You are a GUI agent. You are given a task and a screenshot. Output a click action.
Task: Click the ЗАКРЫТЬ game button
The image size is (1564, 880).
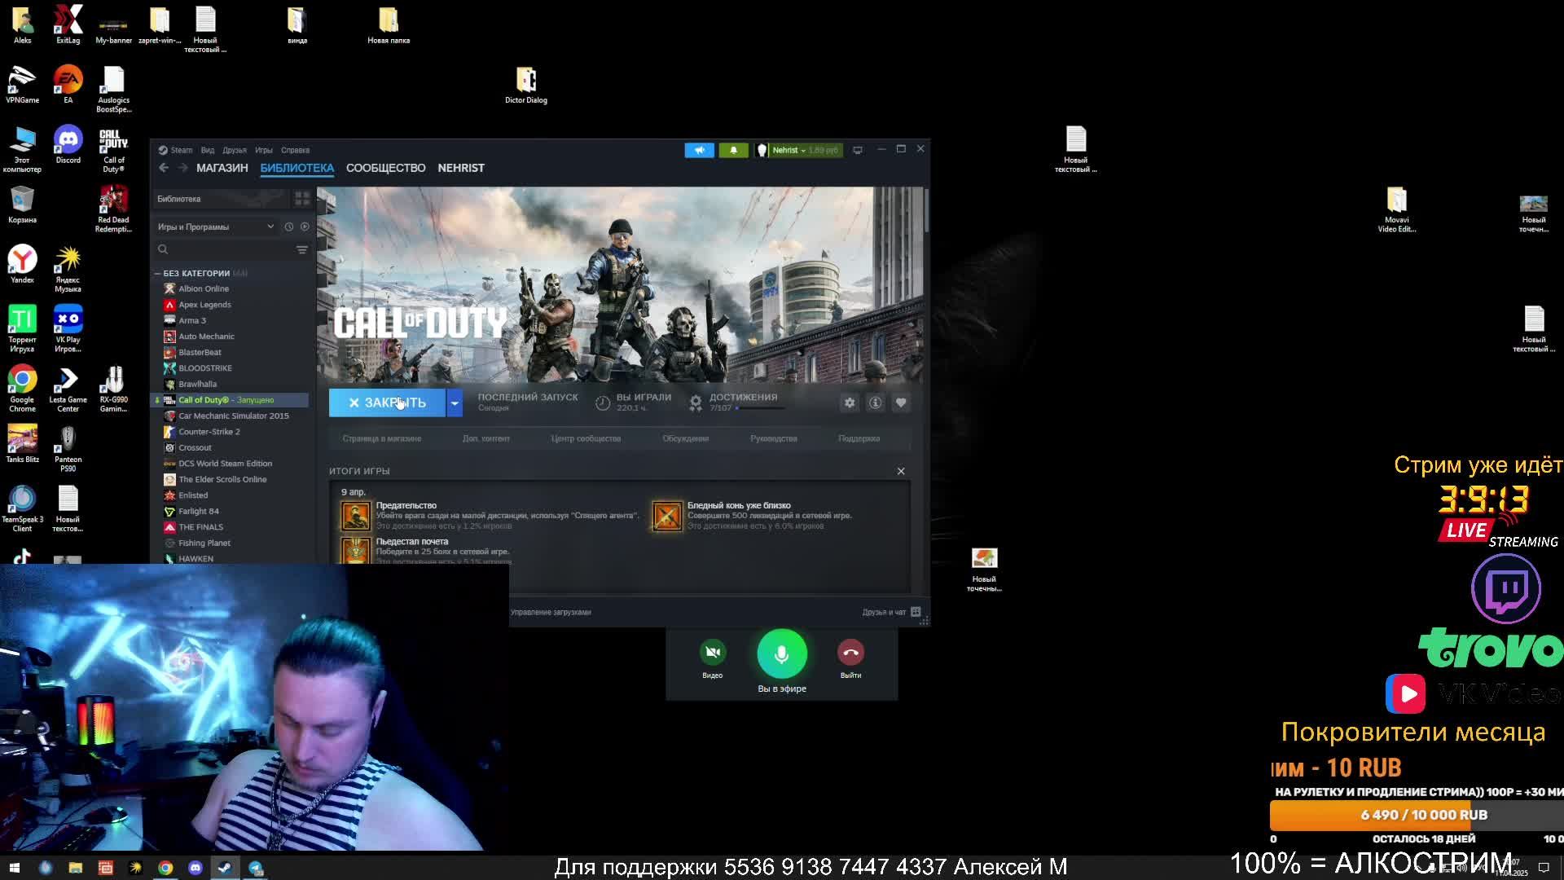(387, 403)
